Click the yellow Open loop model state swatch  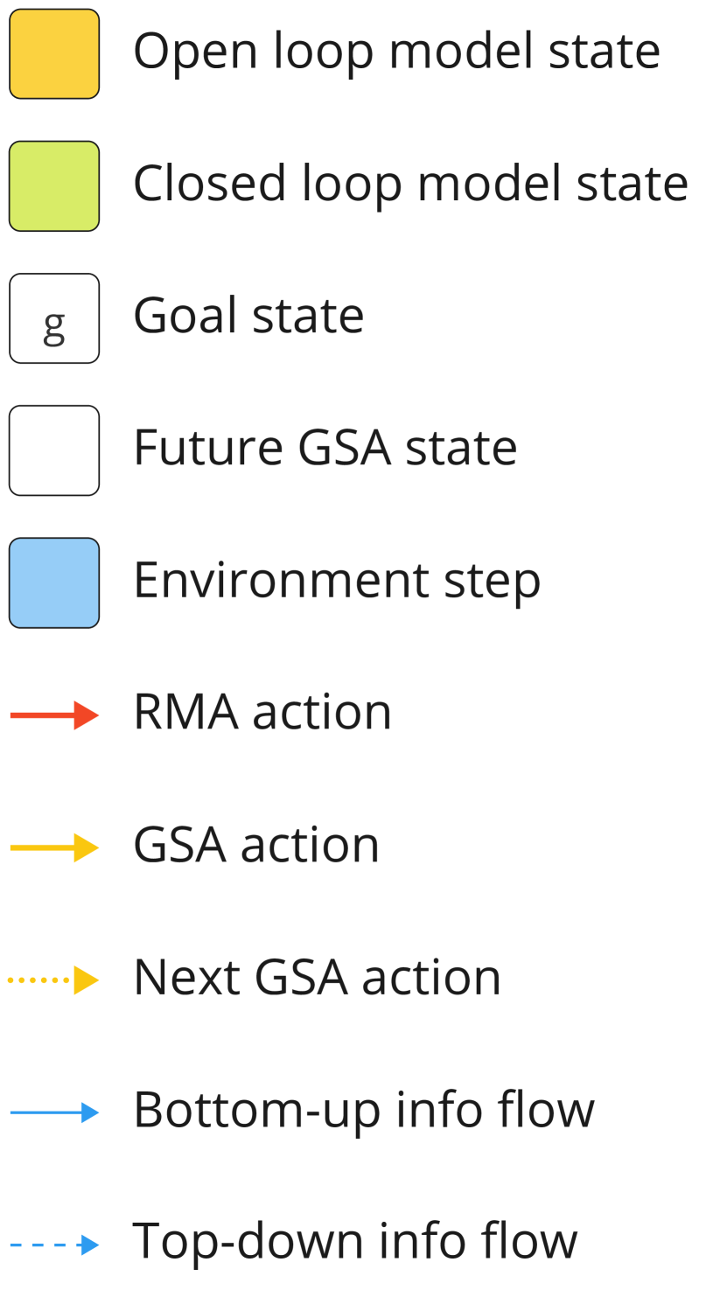click(54, 54)
